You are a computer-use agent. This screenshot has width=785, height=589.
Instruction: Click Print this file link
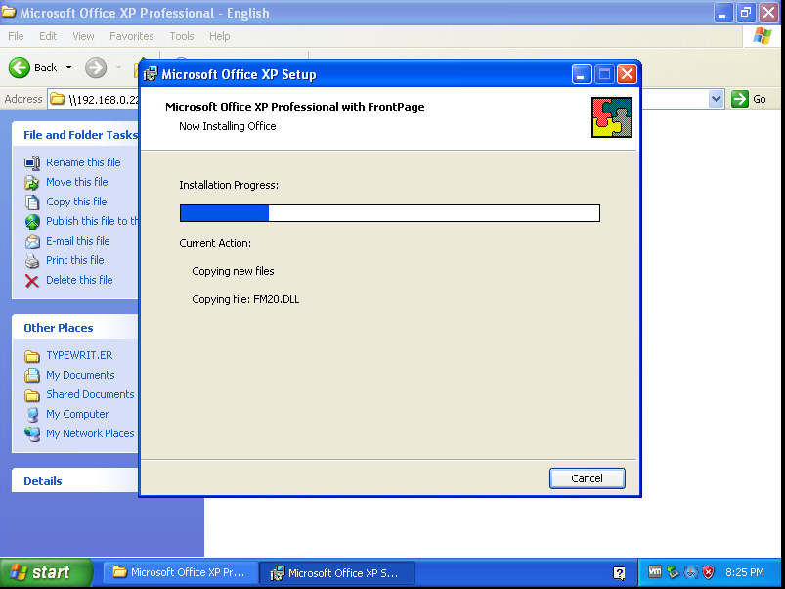point(74,260)
